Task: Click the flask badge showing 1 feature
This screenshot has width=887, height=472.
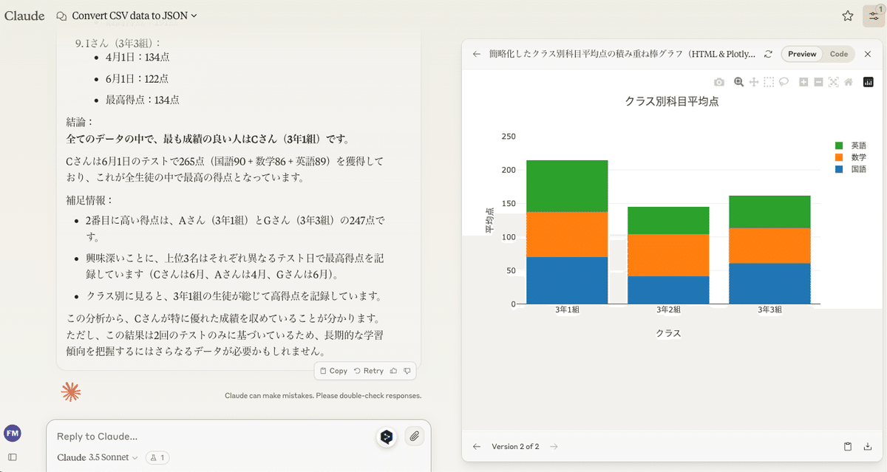Action: tap(157, 457)
